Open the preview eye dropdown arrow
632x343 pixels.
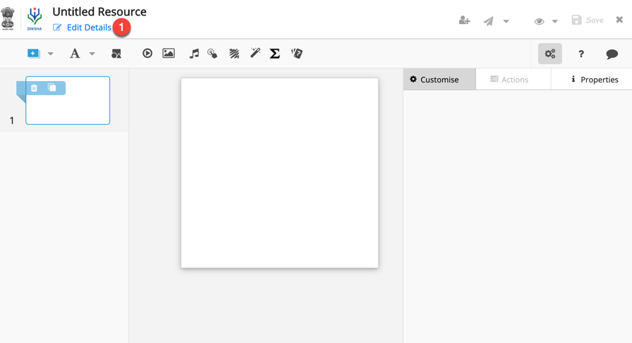click(x=555, y=21)
